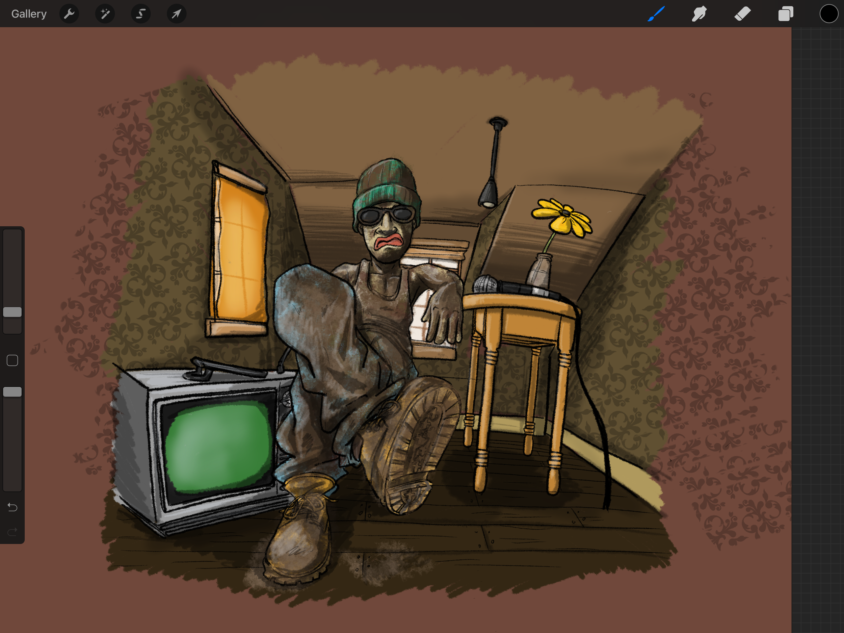Tap the square Modify button in sidebar
This screenshot has width=844, height=633.
tap(12, 360)
